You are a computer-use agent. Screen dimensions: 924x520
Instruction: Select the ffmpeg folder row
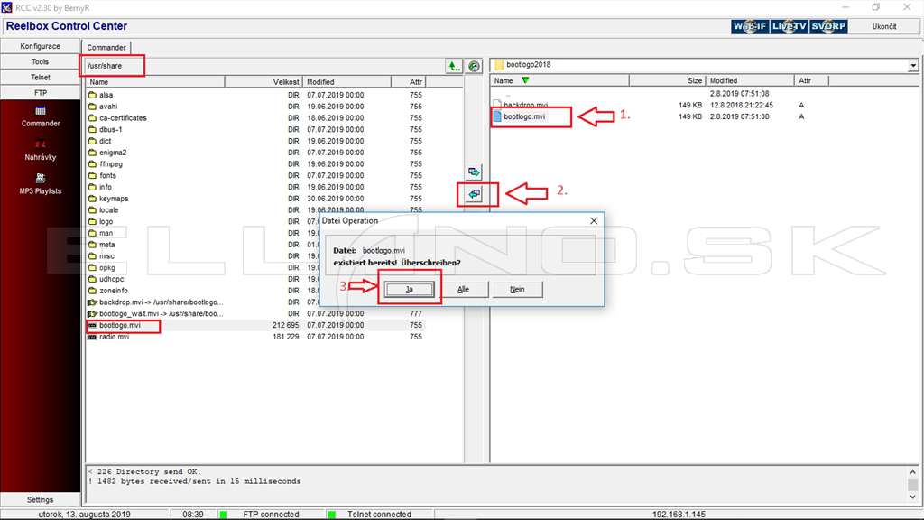point(255,164)
